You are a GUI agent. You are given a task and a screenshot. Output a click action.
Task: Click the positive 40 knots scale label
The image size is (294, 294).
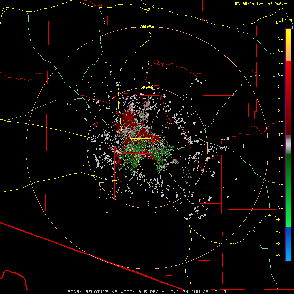281,98
